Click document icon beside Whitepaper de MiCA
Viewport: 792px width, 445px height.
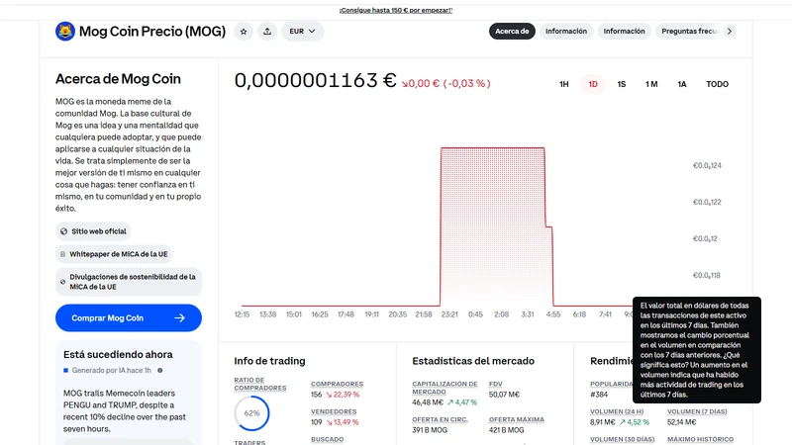point(63,254)
